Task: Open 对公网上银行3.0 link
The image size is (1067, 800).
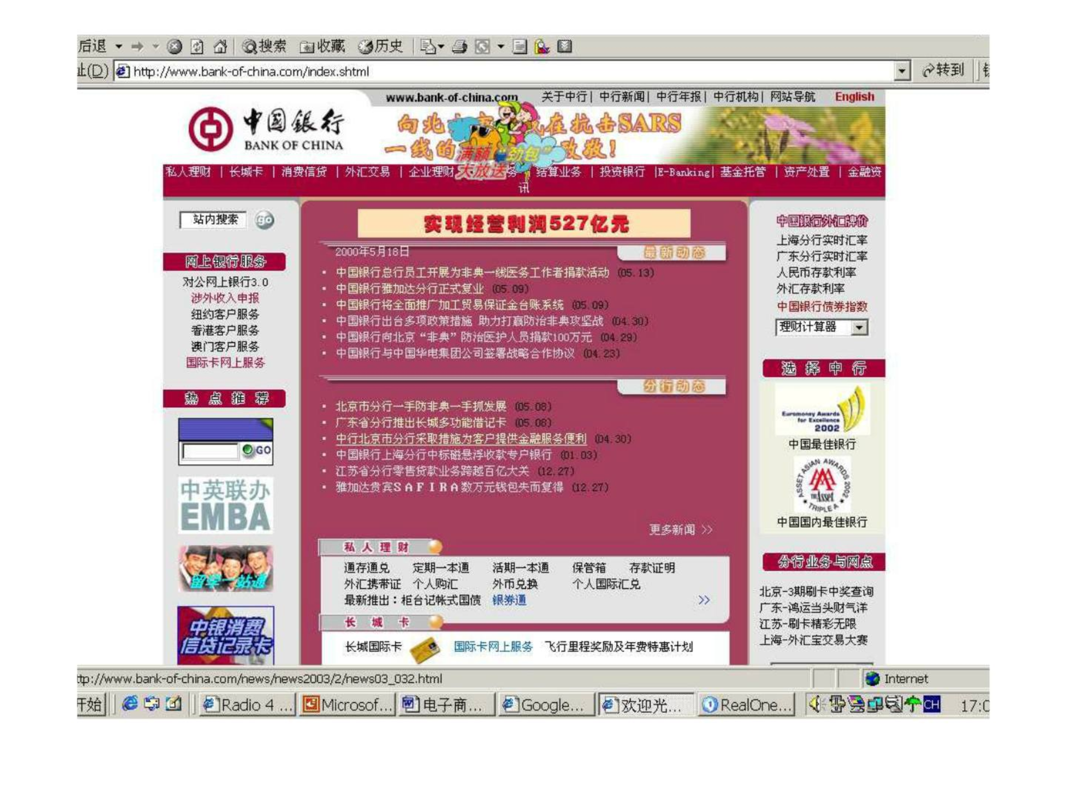Action: pos(225,282)
